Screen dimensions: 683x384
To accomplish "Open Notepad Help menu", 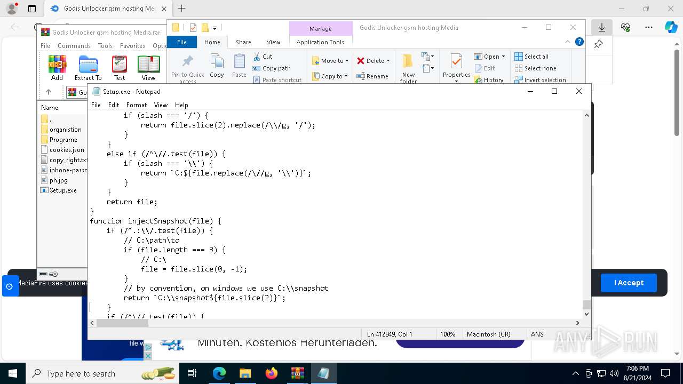I will (x=181, y=105).
